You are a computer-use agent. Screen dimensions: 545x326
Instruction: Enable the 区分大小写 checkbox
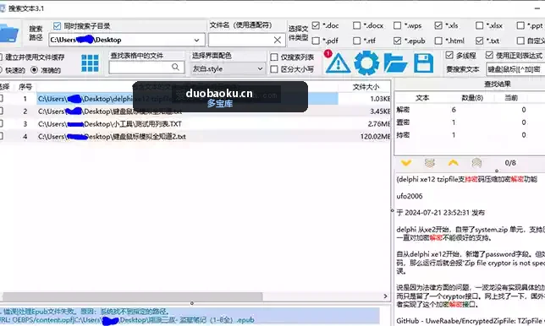click(274, 69)
